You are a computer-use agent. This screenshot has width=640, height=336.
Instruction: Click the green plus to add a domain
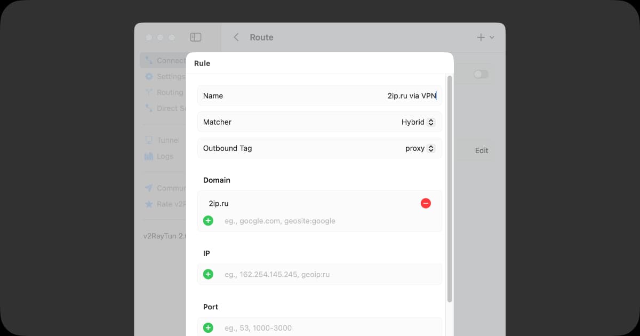coord(208,221)
